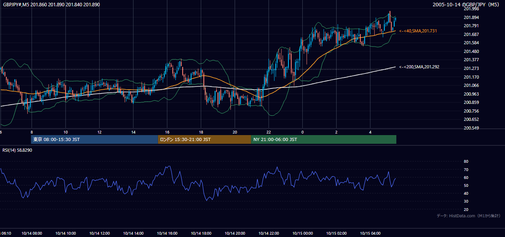Click the London 15:30-21:00 JST session bar

point(204,139)
